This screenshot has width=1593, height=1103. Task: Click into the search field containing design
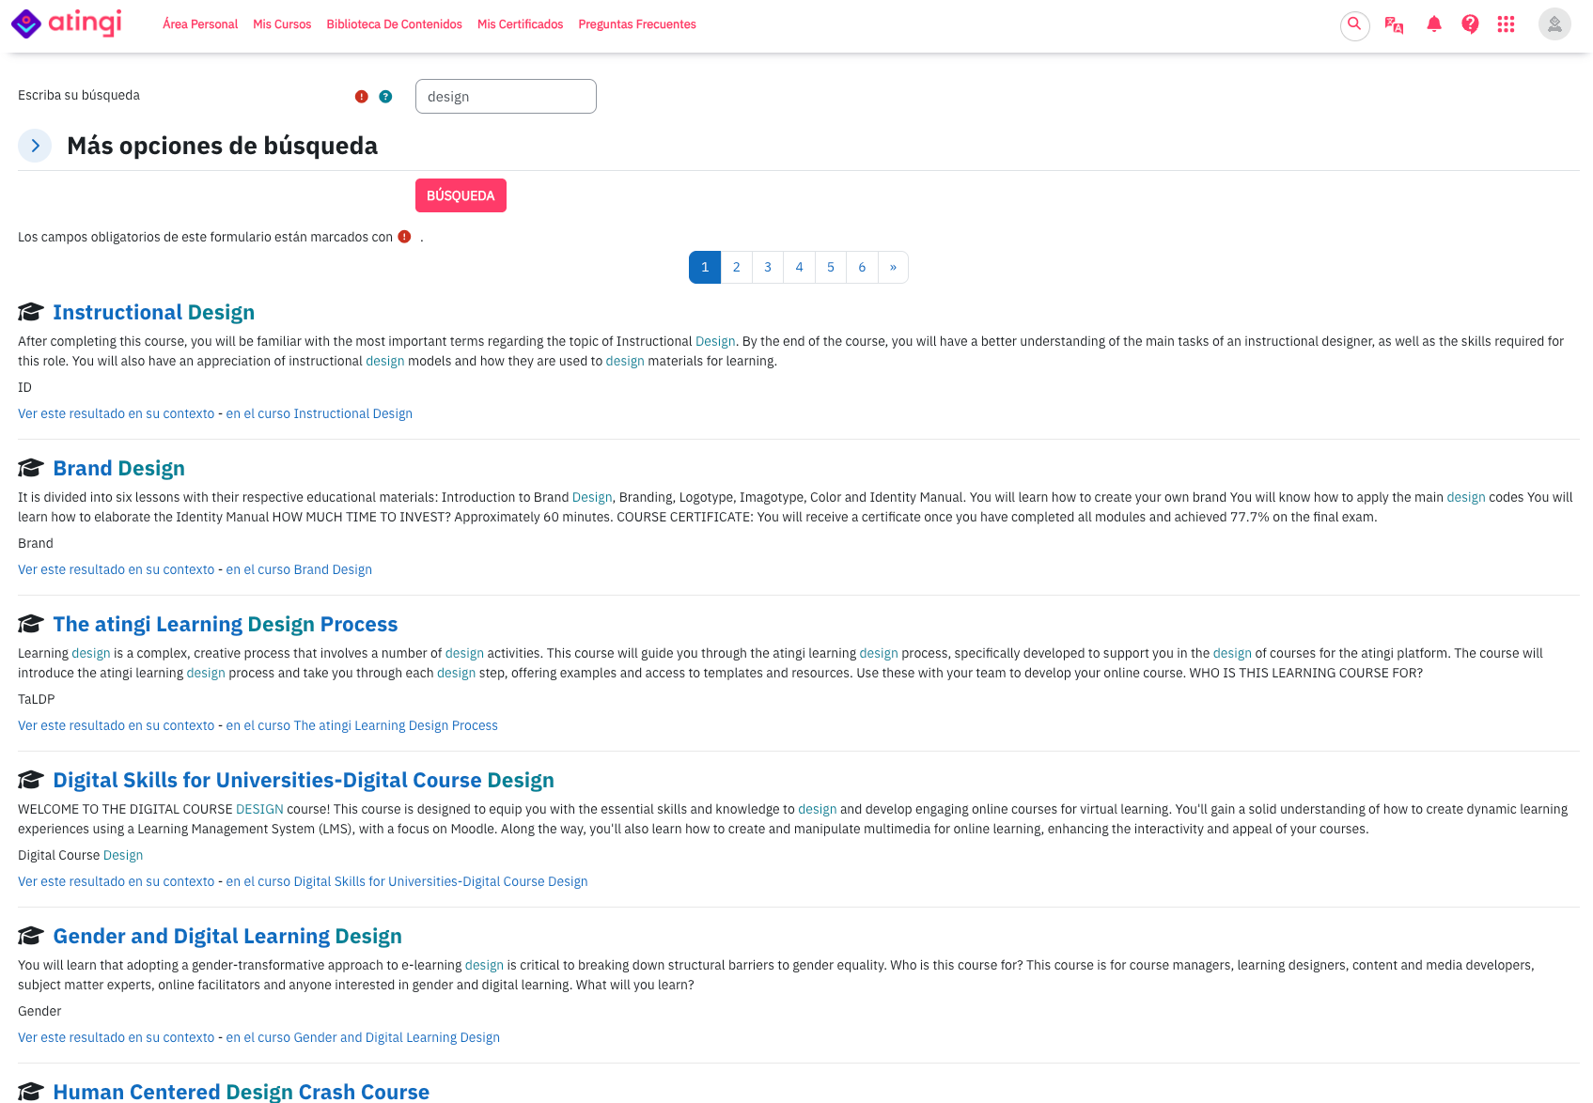point(506,97)
